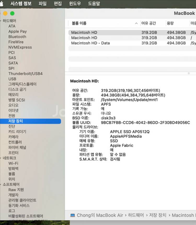Select 방화벽 under 네트워크
196x225 pixels.
(x=13, y=169)
